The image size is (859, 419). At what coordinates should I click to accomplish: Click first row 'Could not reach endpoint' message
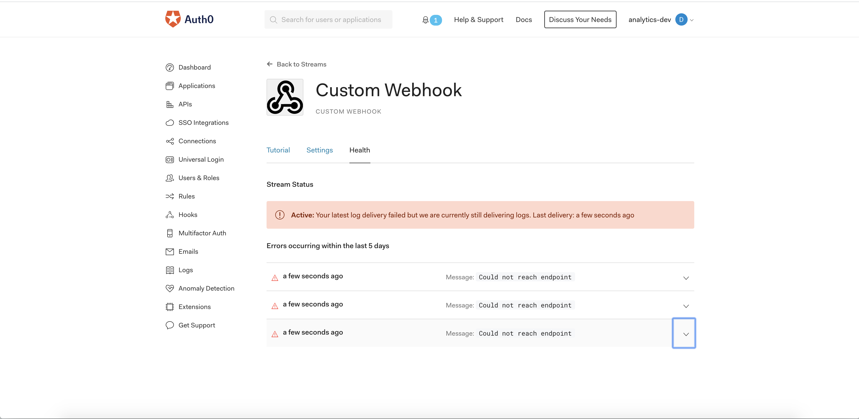525,277
